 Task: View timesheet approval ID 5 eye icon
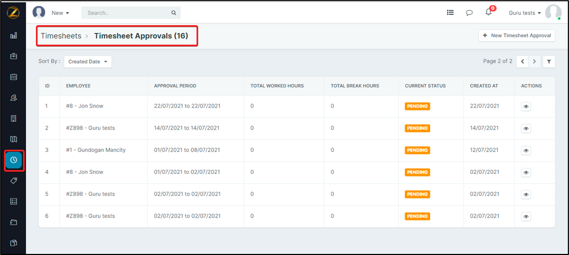tap(526, 195)
